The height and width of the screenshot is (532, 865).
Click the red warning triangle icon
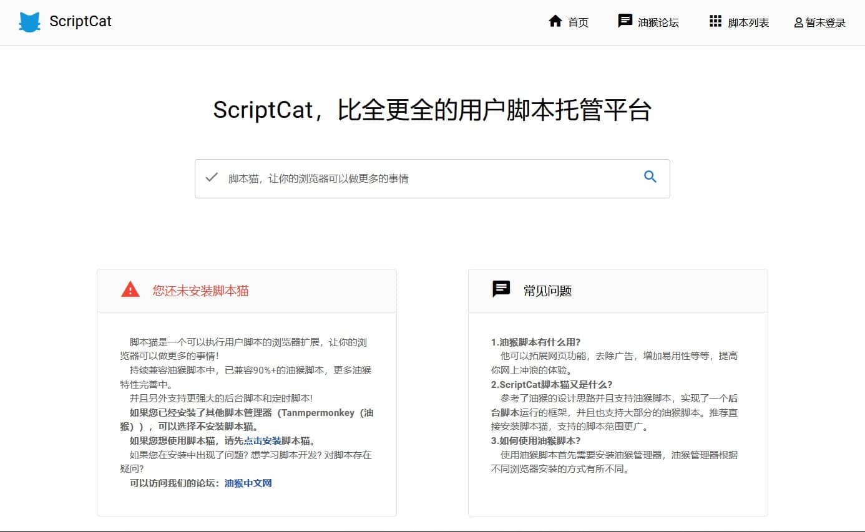129,289
